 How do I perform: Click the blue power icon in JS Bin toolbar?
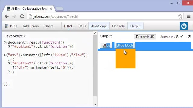[184, 26]
